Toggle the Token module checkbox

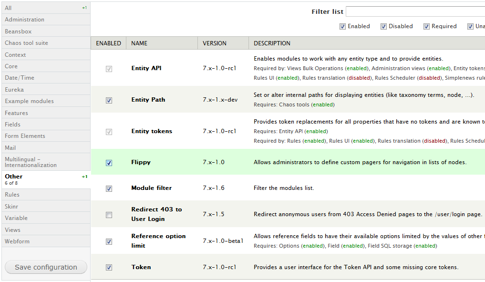click(x=109, y=268)
